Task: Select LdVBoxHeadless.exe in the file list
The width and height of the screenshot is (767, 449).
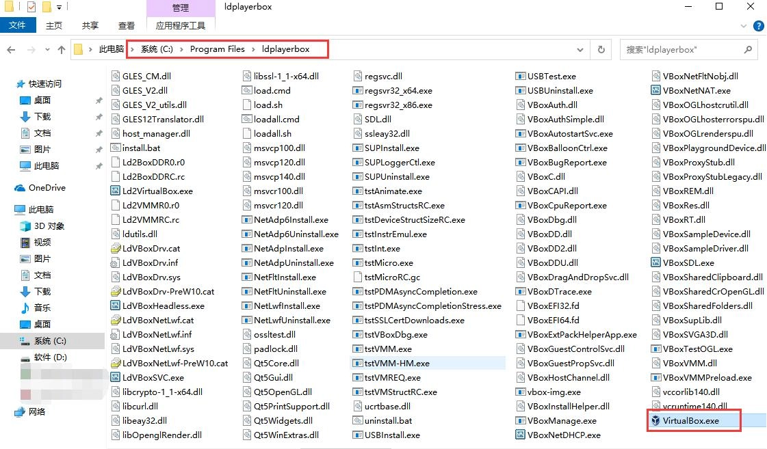Action: click(157, 306)
